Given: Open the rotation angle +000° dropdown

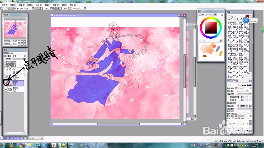Looking at the screenshot, I should (51, 8).
